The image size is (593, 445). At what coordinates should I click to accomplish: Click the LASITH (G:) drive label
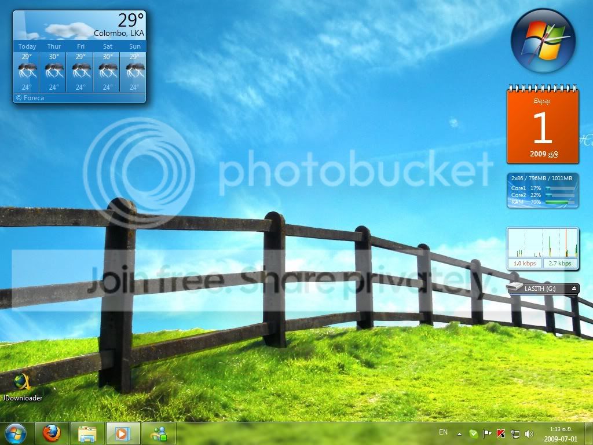tap(540, 289)
